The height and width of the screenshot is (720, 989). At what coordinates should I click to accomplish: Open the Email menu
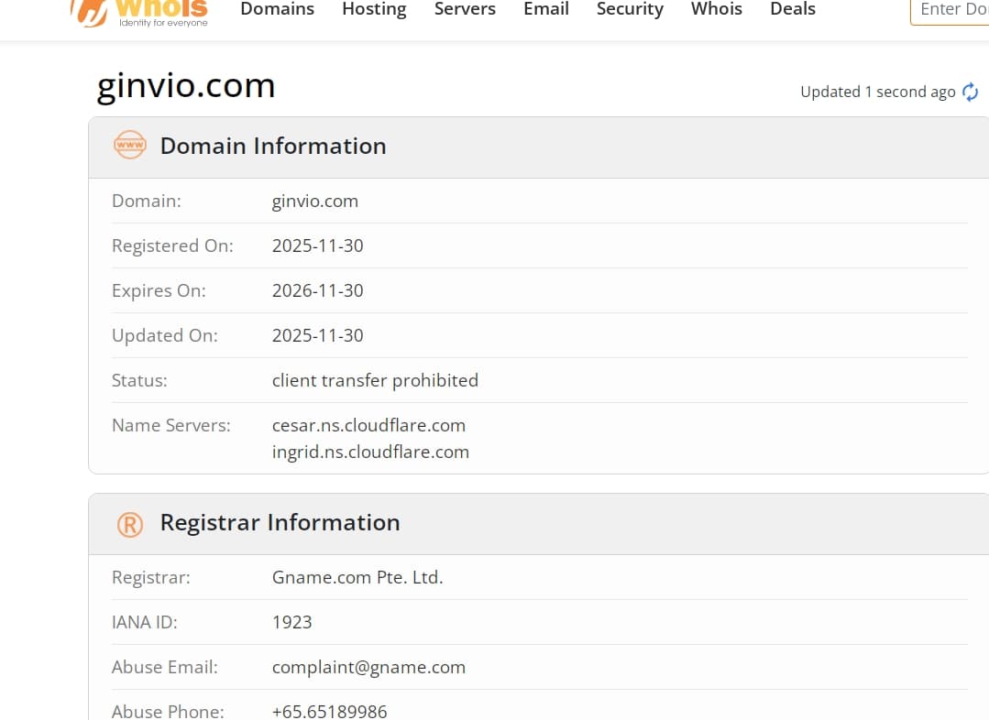click(x=546, y=9)
